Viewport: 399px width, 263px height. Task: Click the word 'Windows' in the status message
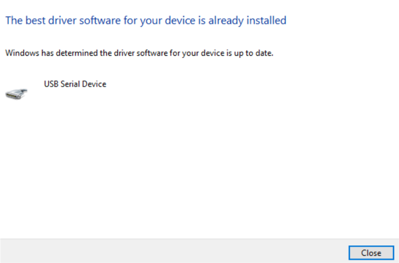coord(22,53)
